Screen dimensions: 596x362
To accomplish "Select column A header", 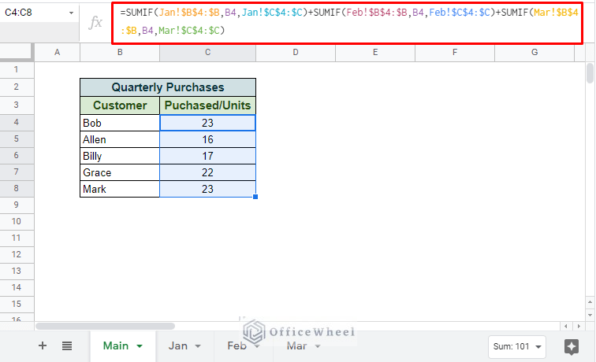I will [57, 53].
